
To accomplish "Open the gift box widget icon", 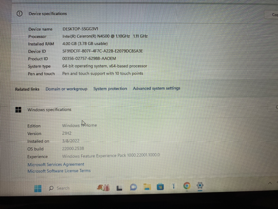I will click(103, 188).
